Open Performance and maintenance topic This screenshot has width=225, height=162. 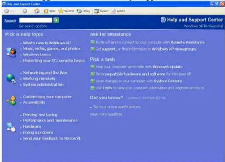(x=50, y=120)
